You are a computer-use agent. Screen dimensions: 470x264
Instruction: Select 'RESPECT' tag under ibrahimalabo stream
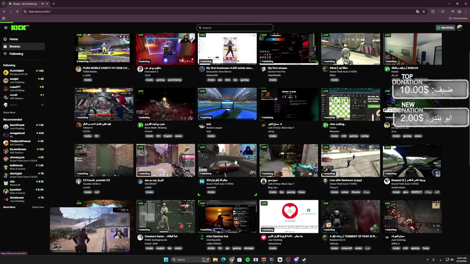417,192
